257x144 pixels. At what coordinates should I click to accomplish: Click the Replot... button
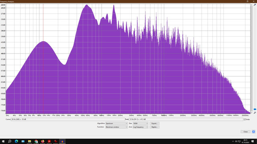(x=154, y=127)
